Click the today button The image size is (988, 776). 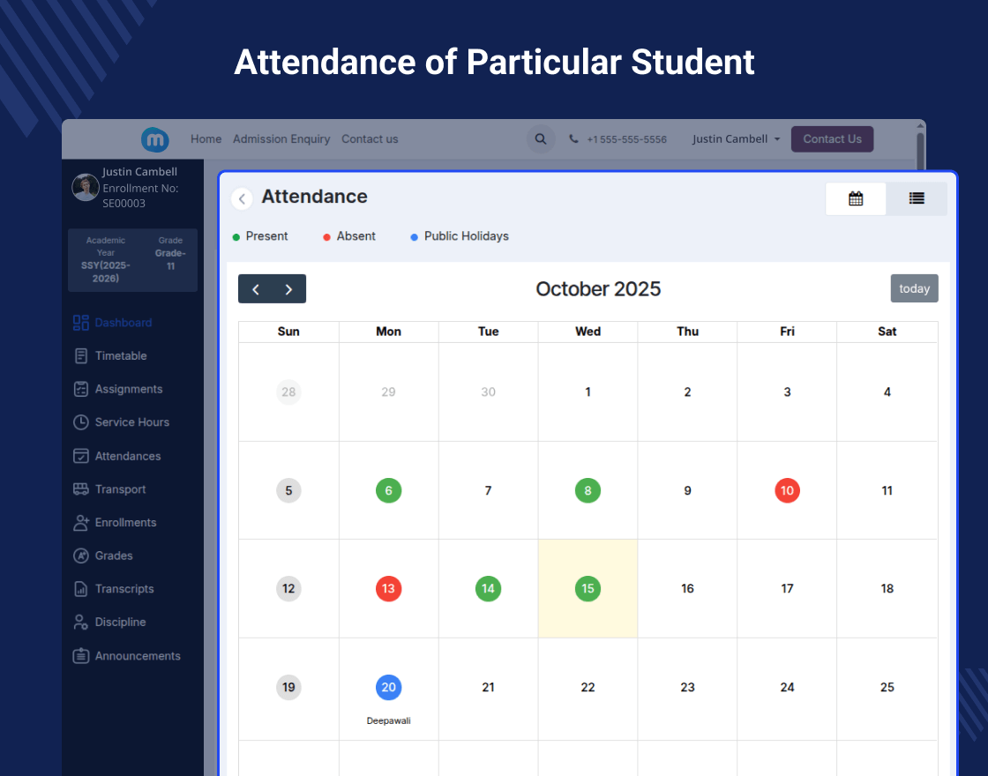coord(914,288)
